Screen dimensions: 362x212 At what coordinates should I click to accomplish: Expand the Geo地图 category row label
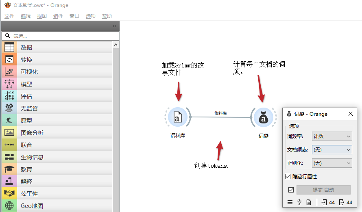[32, 206]
